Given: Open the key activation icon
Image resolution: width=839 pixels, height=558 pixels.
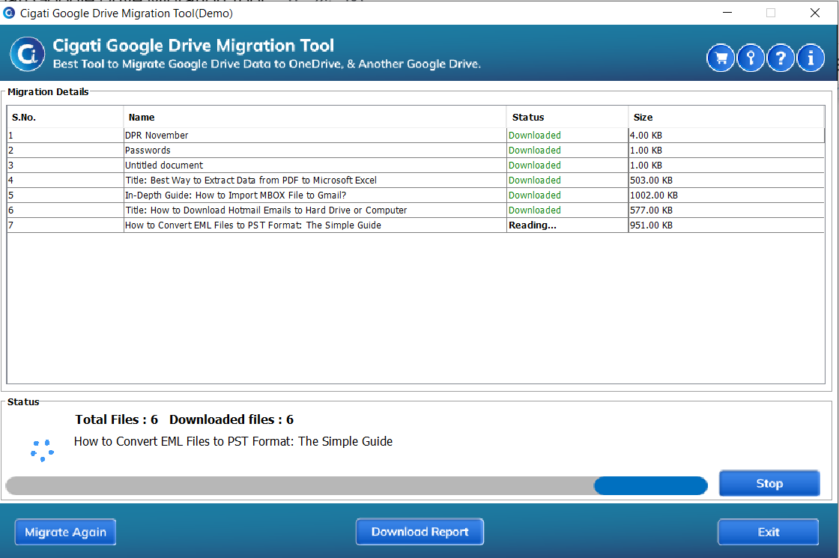Looking at the screenshot, I should click(751, 58).
